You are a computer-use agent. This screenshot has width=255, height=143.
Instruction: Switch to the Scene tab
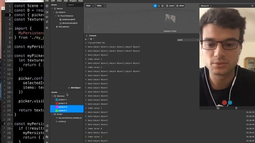coord(54,5)
